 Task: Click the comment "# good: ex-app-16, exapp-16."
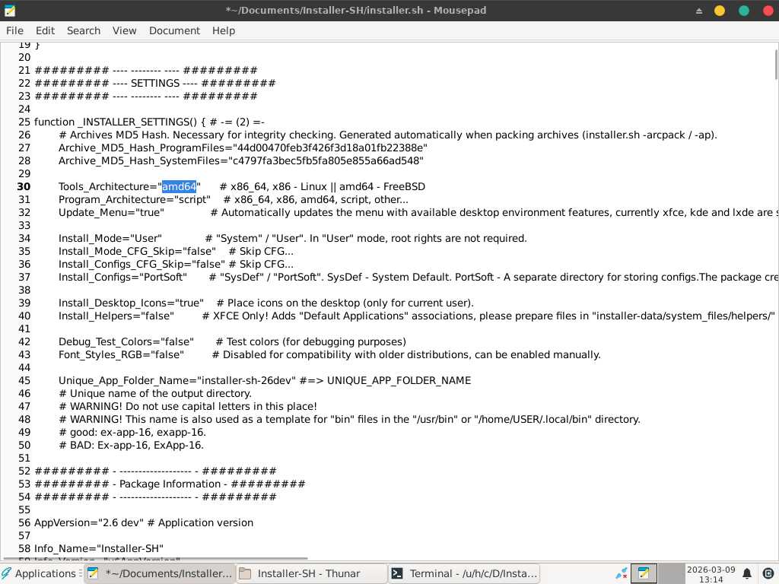[x=132, y=432]
